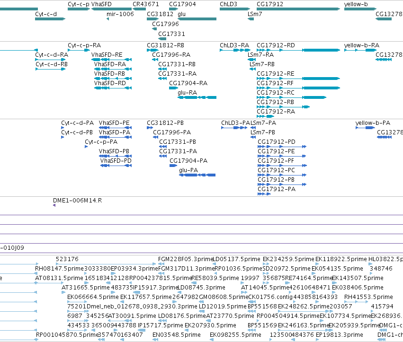Open the LSm7-PB protein label
This screenshot has width=403, height=342.
point(263,132)
